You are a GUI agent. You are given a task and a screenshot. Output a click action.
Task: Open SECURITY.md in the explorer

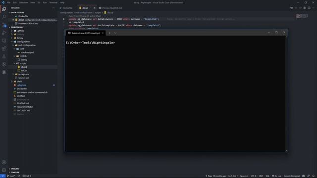(23, 111)
